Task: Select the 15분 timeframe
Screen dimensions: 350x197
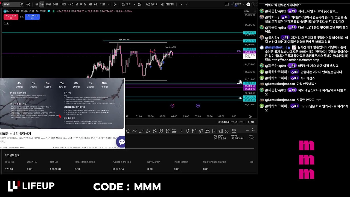Action: 48,4
